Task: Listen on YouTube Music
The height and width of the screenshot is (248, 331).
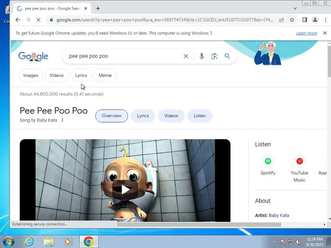Action: [299, 169]
